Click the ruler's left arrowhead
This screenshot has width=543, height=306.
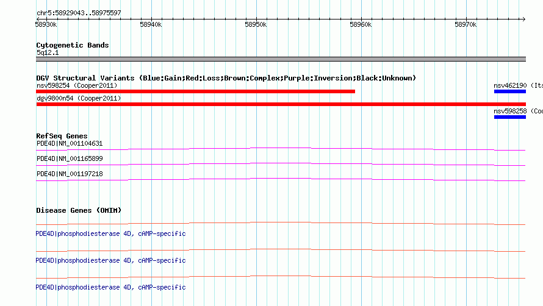38,19
